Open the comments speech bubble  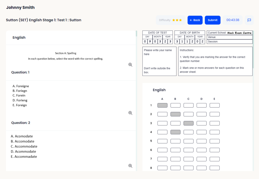click(x=249, y=20)
